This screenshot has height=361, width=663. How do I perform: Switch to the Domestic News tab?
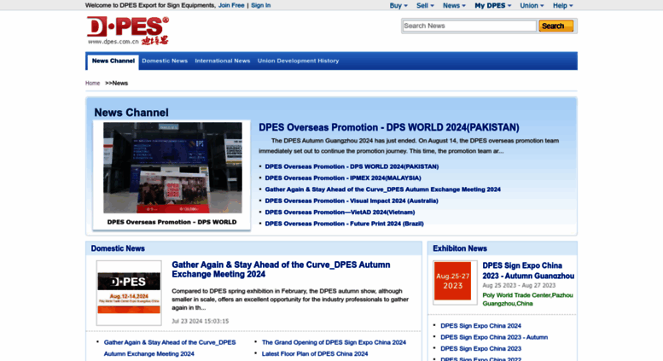[165, 61]
